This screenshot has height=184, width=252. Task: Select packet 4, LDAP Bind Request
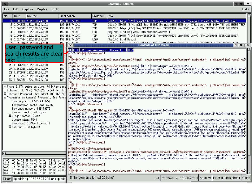tap(124, 32)
